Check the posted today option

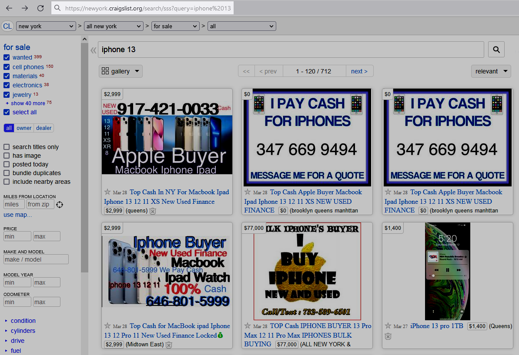tap(6, 164)
